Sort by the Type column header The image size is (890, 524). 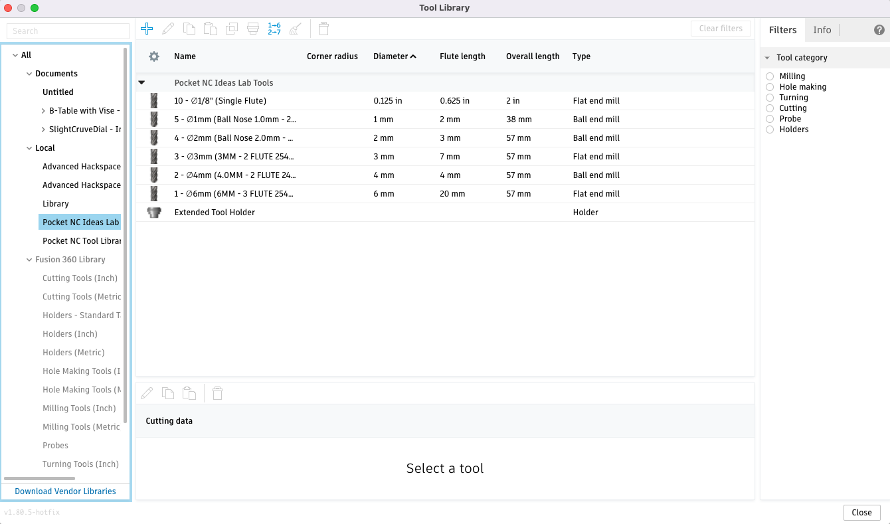(x=581, y=56)
